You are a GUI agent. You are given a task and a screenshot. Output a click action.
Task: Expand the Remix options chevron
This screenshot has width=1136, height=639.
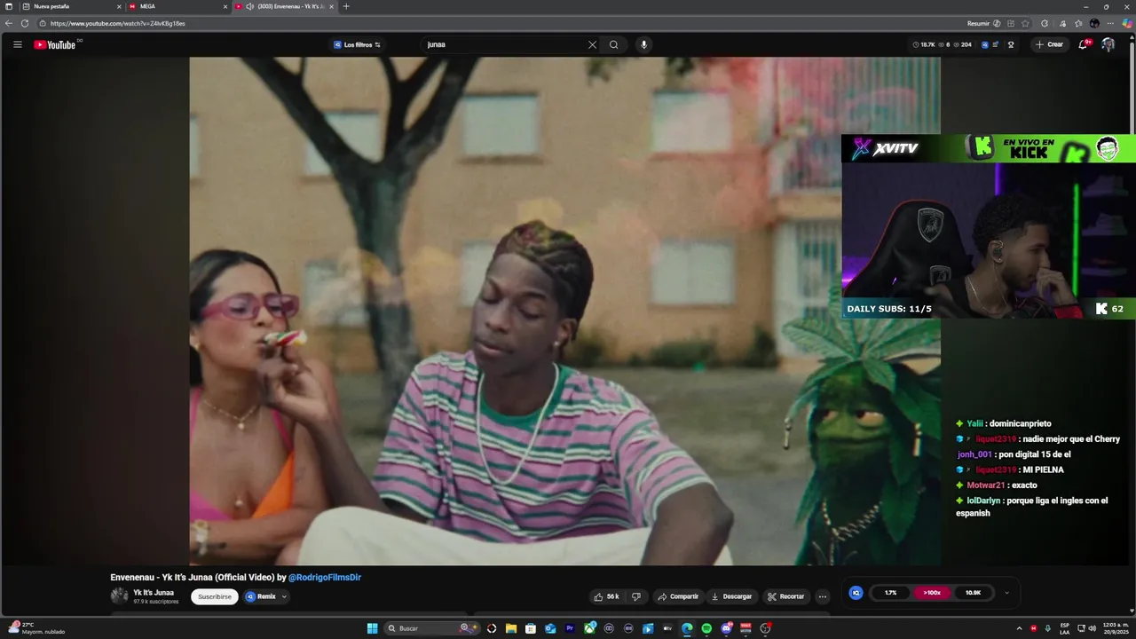point(284,596)
